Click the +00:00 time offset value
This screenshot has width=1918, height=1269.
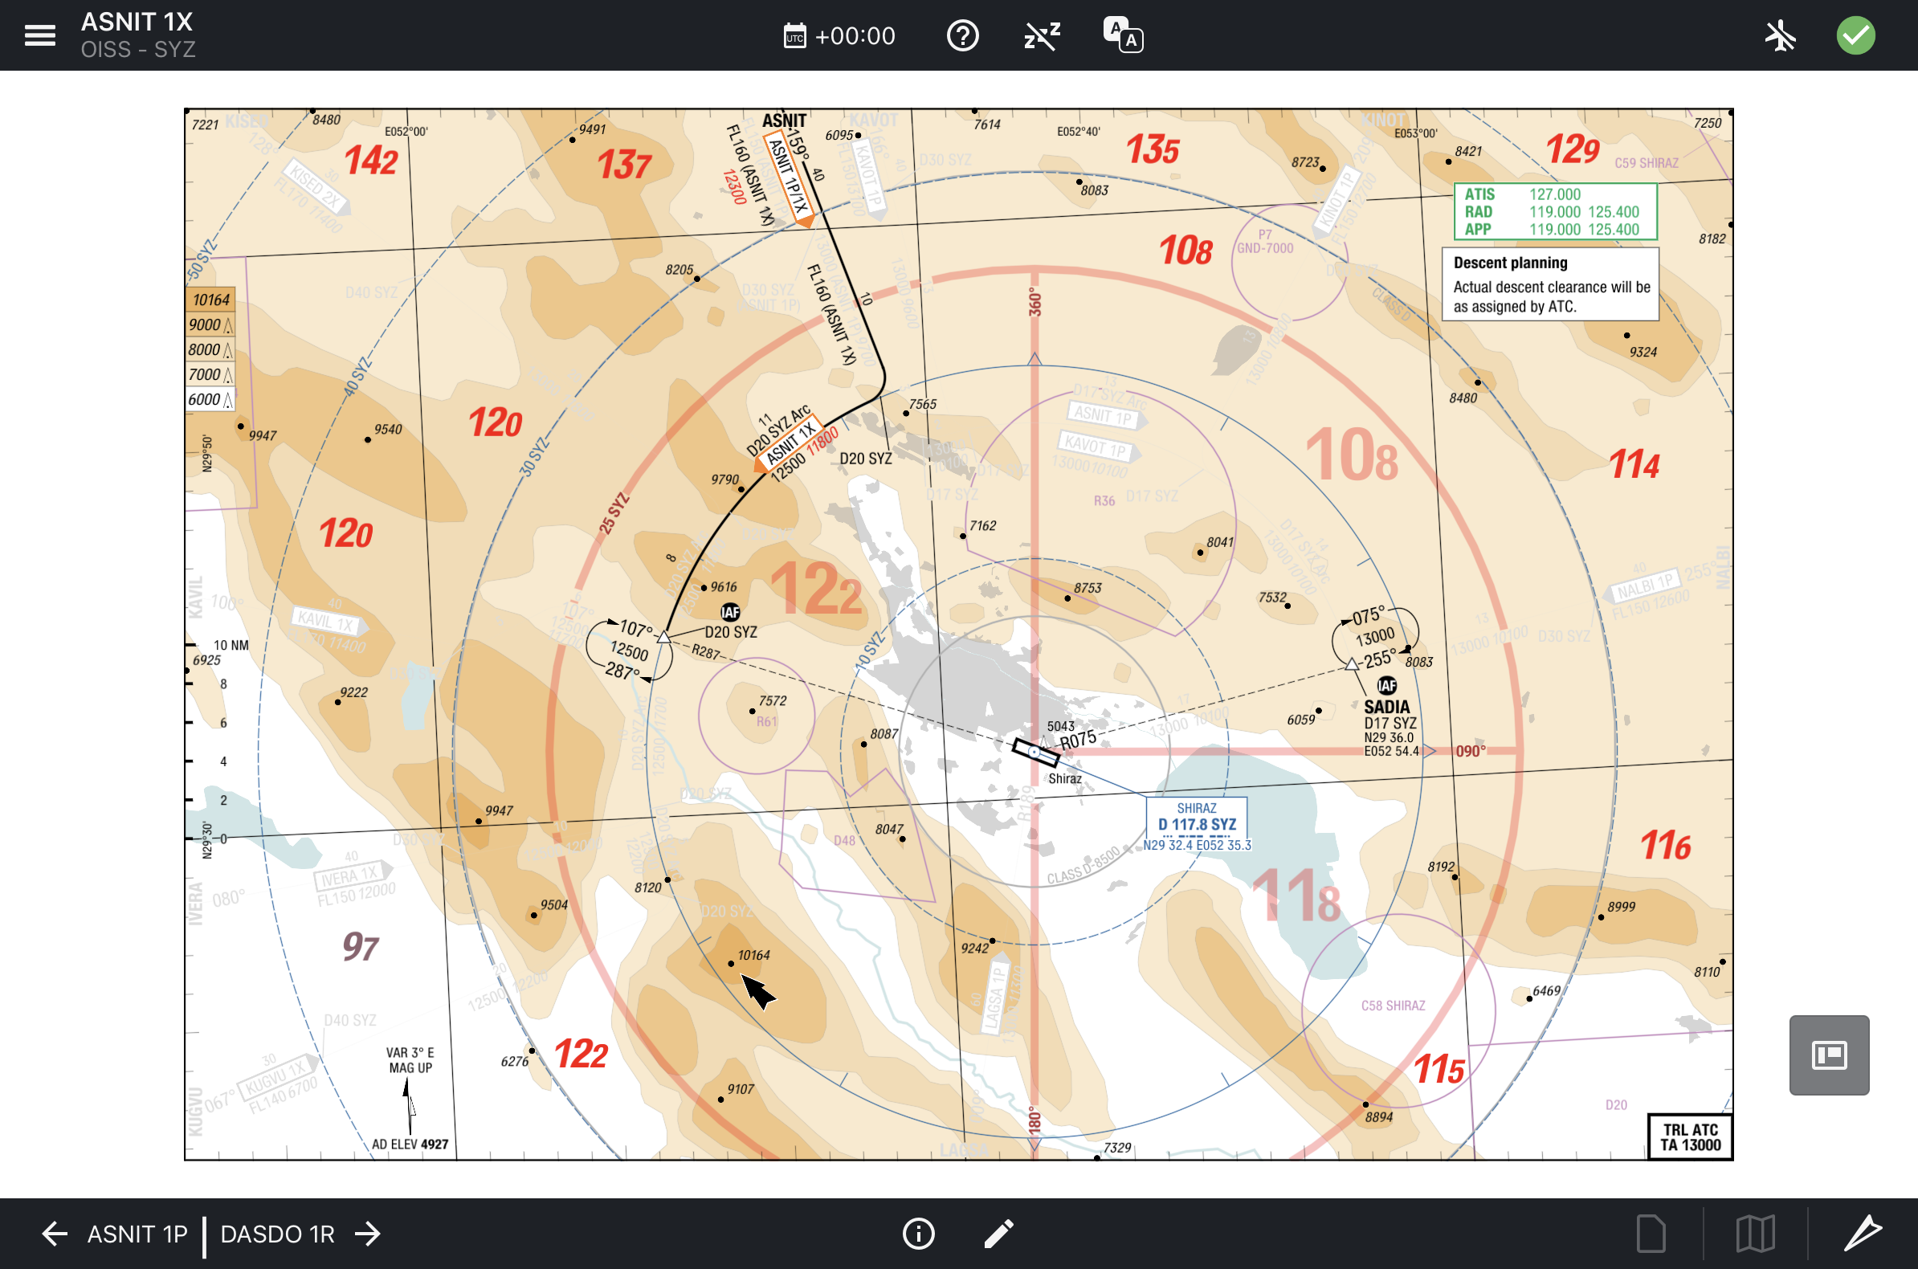(x=855, y=36)
